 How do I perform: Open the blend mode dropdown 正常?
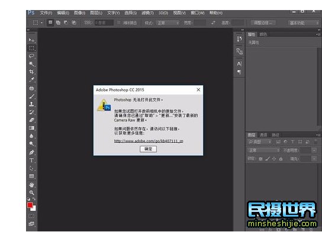tap(263, 151)
